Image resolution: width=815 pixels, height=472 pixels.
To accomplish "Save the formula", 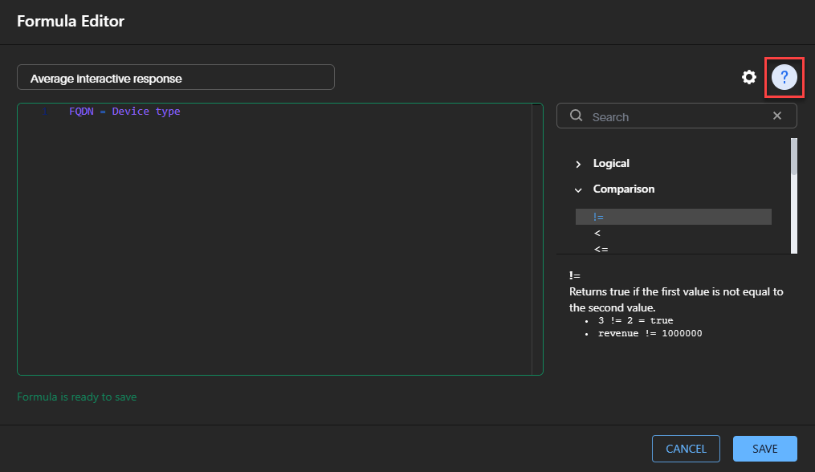I will [x=764, y=449].
